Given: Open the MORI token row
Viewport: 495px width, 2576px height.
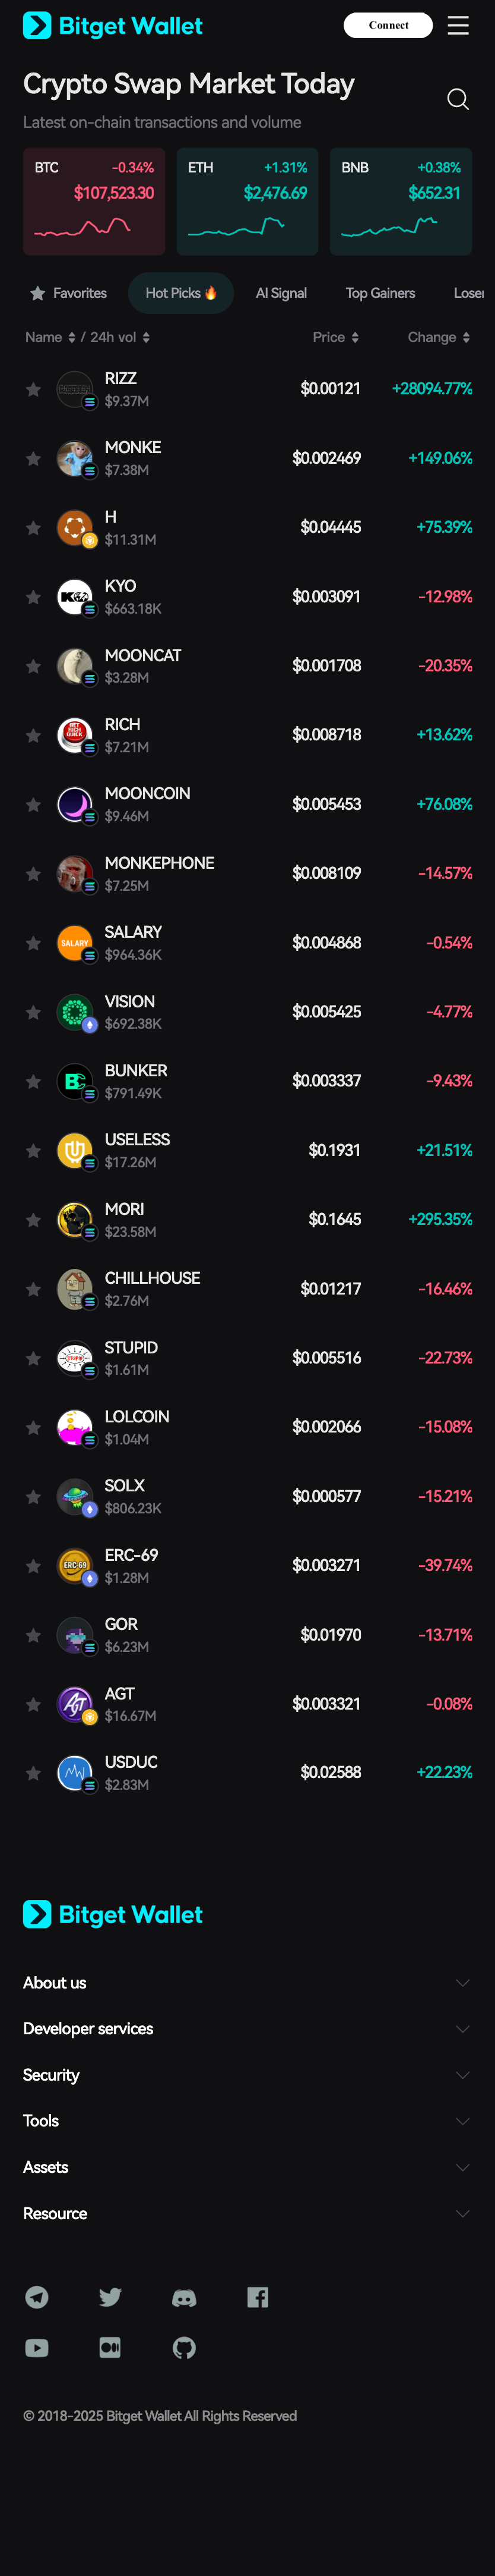Looking at the screenshot, I should (247, 1220).
